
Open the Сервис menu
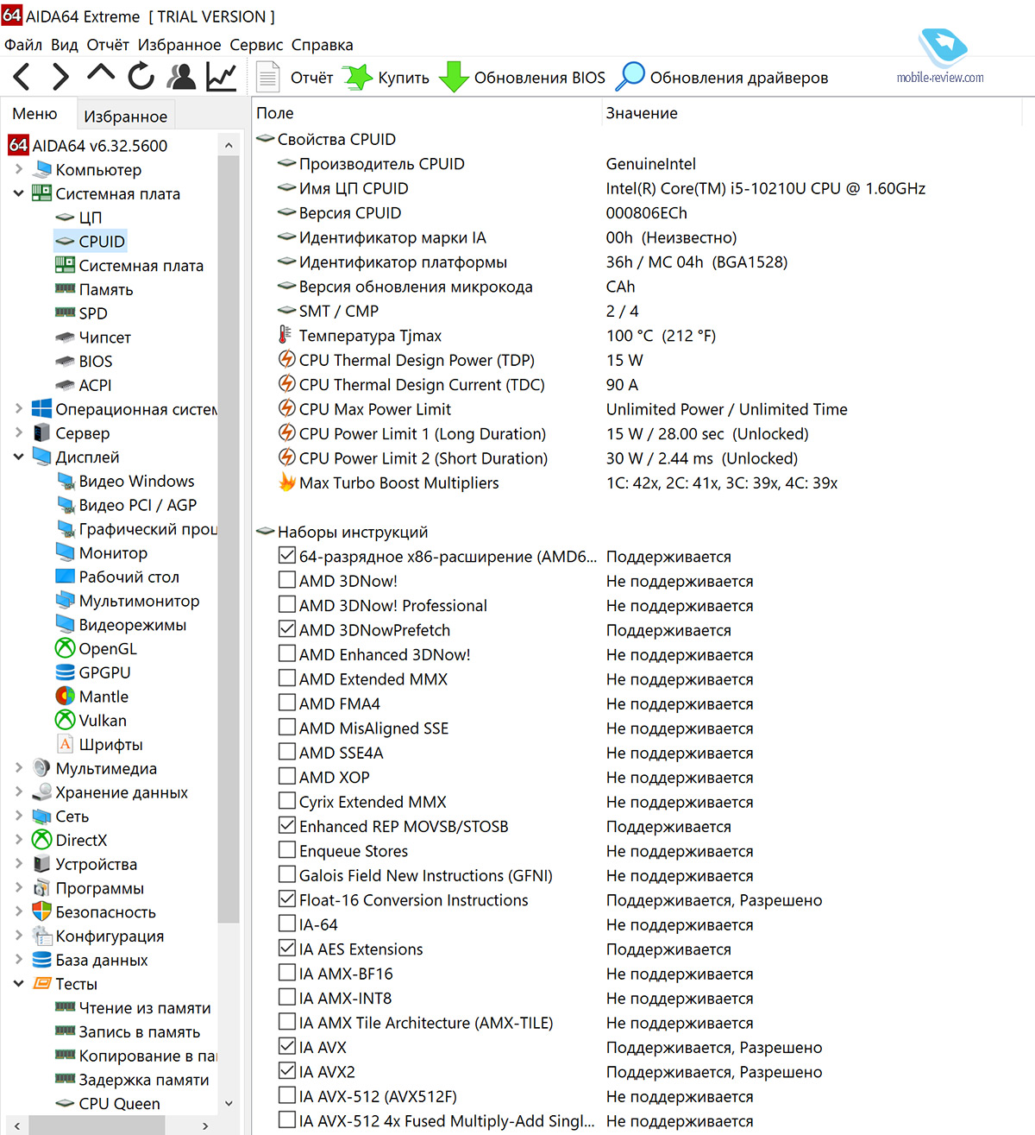coord(256,45)
